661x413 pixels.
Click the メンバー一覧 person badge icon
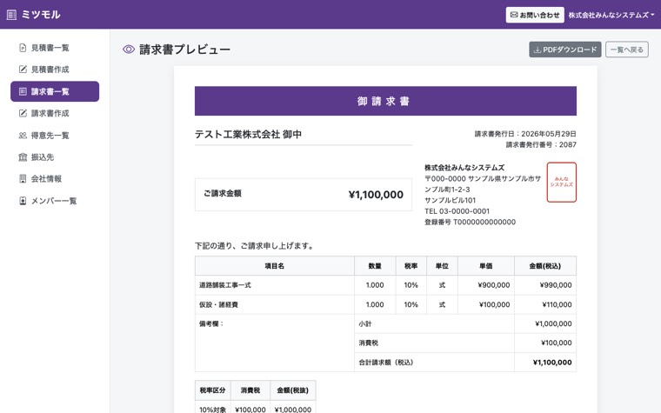[23, 201]
